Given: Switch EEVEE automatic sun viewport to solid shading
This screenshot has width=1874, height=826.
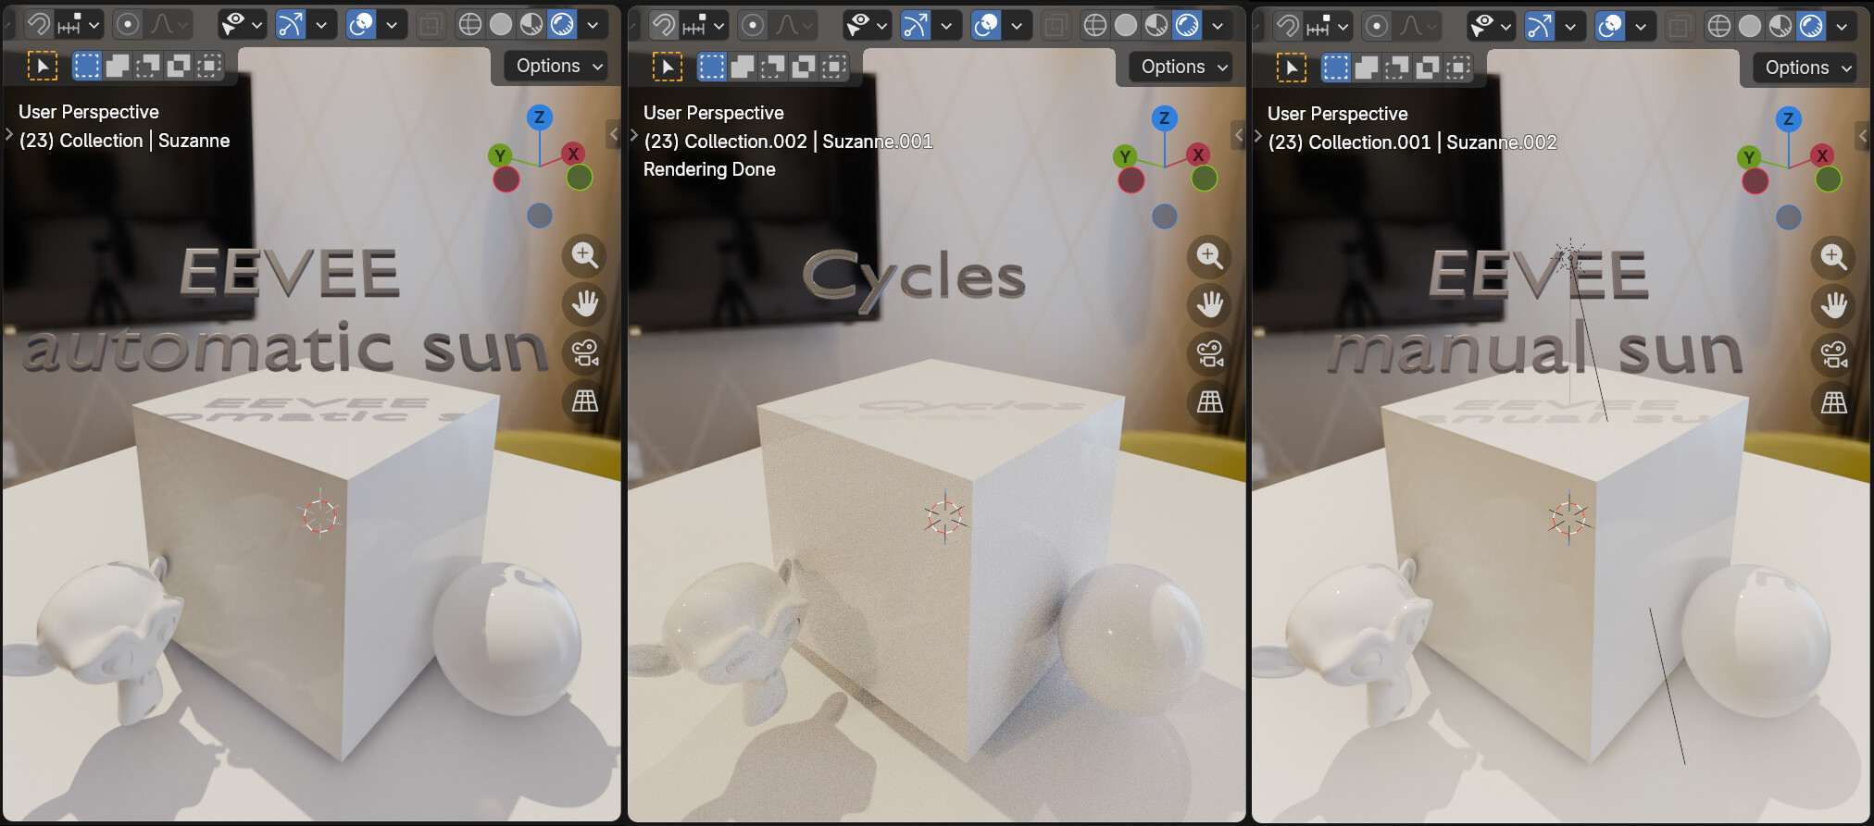Looking at the screenshot, I should 501,24.
